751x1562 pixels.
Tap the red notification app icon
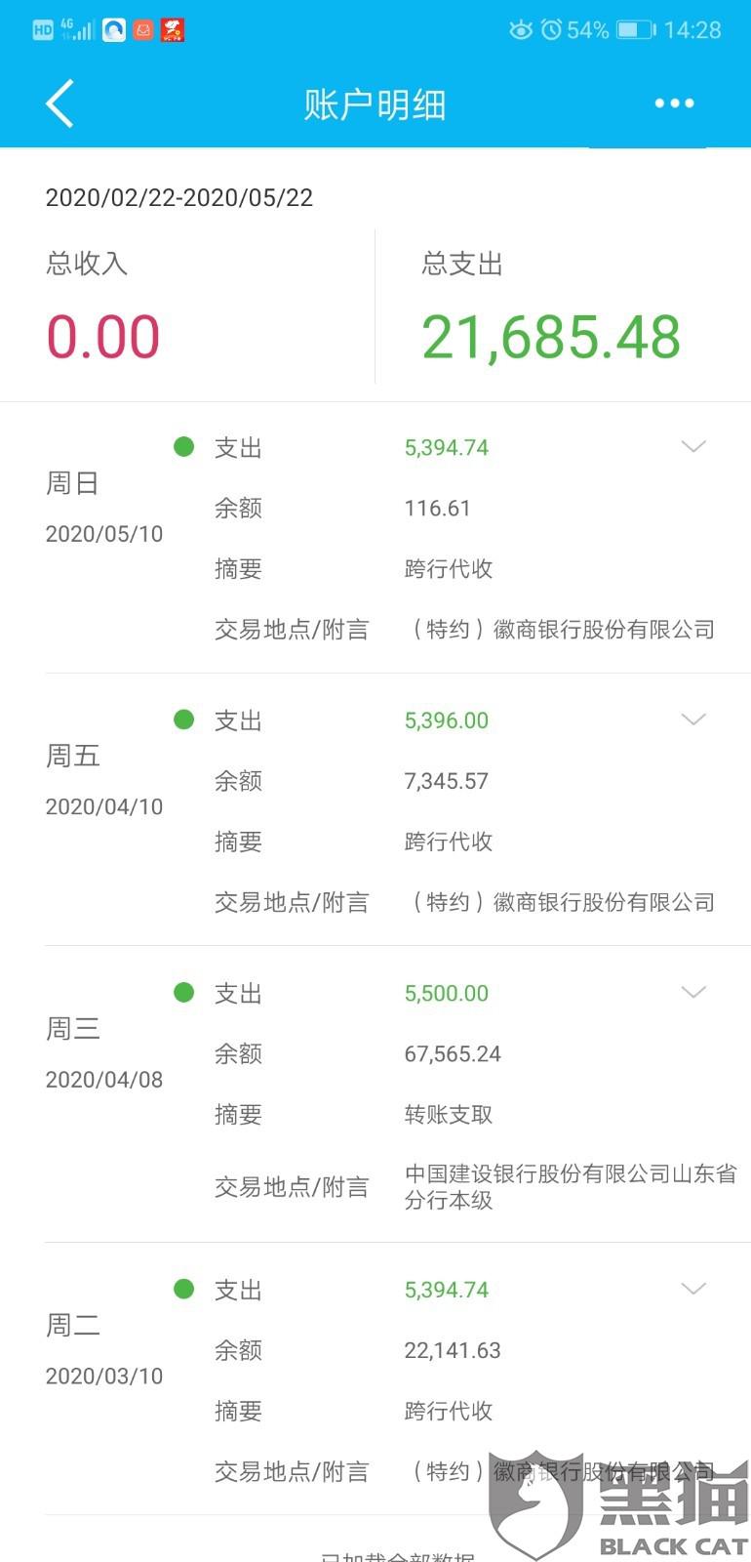173,30
